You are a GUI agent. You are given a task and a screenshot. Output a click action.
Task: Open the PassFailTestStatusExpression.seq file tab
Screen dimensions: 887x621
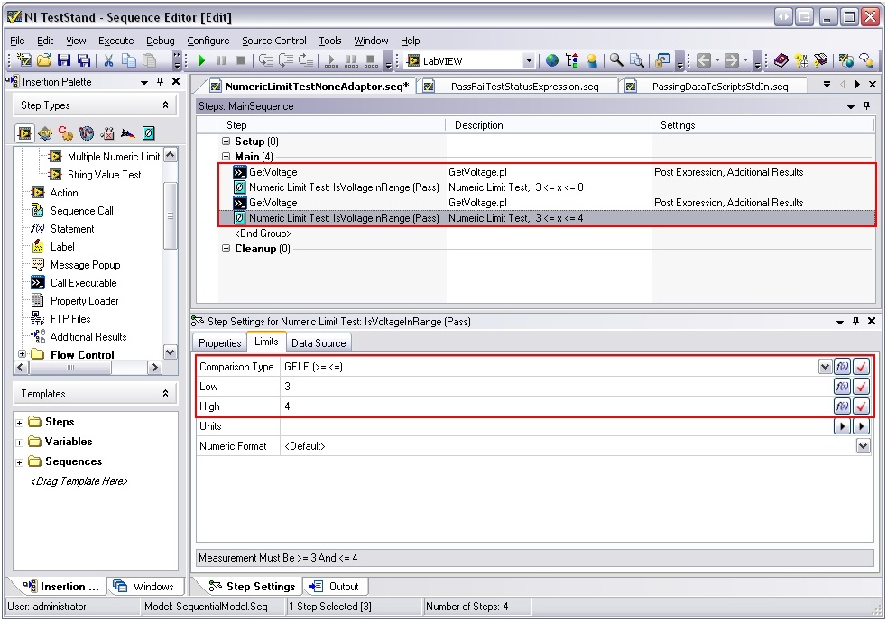coord(523,87)
